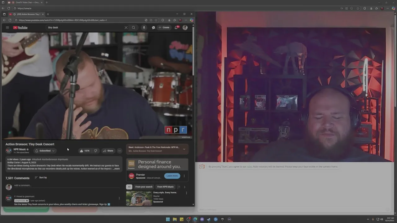Click the YouTube page vertical scrollbar

193,51
